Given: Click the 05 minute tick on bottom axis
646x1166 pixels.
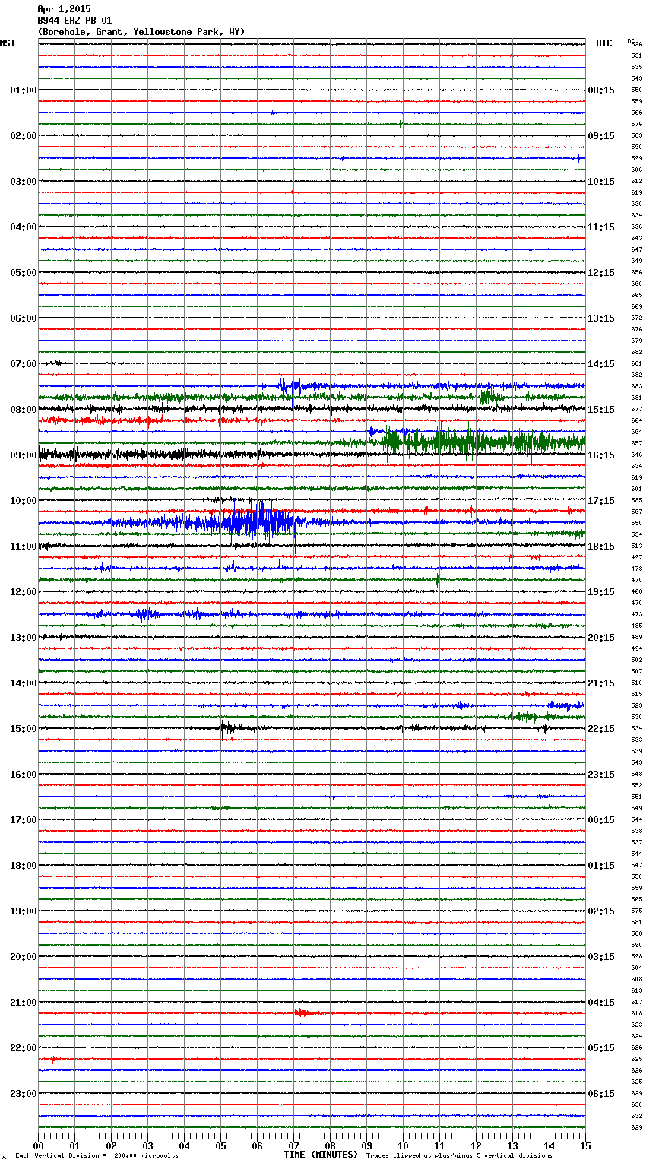Looking at the screenshot, I should pos(220,1145).
